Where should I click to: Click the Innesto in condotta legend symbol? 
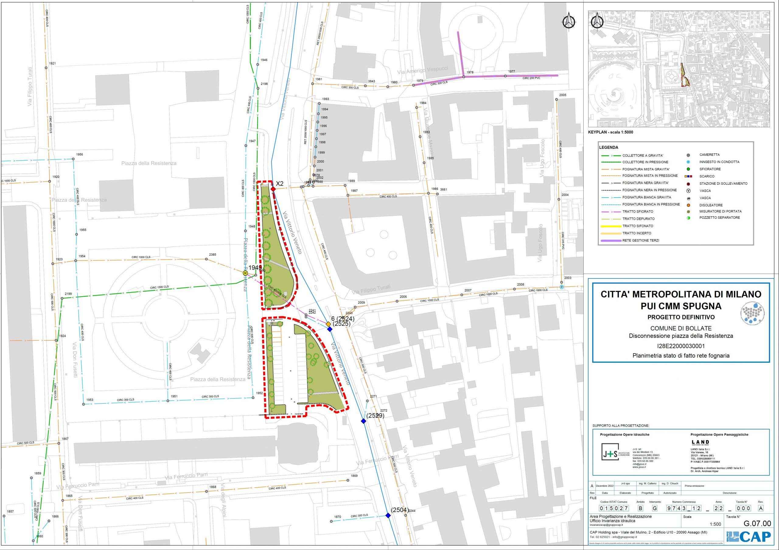pos(688,162)
